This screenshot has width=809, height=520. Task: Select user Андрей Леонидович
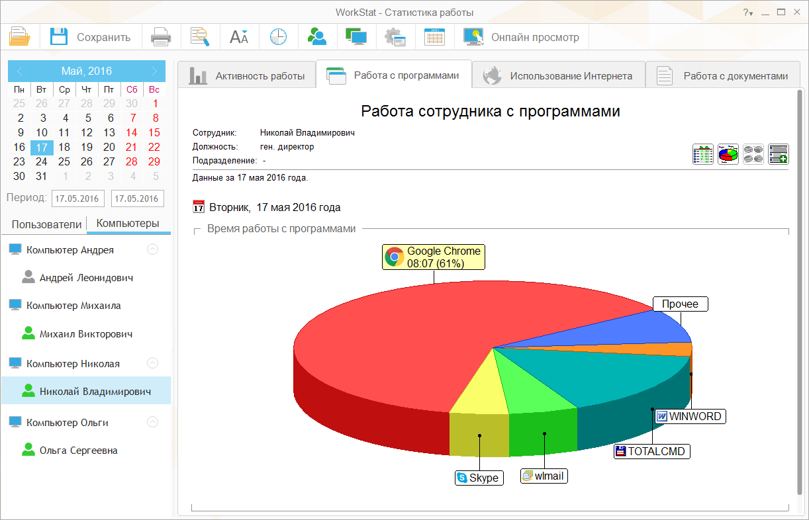pos(86,278)
